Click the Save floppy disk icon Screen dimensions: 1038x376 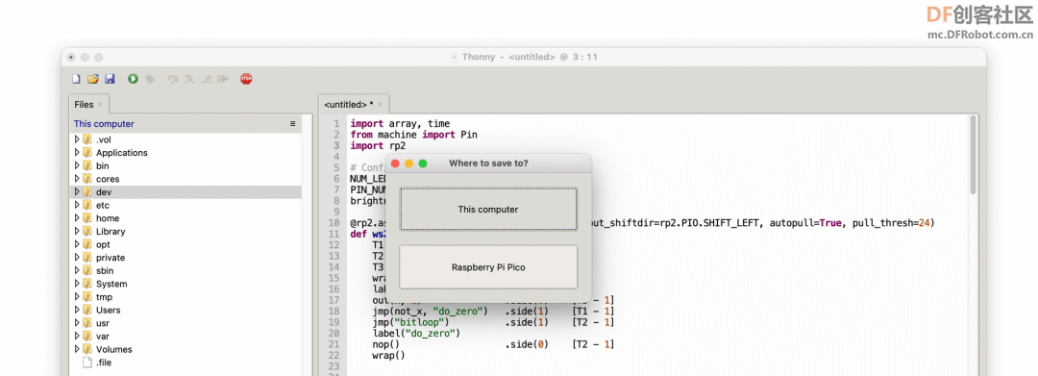pos(110,79)
